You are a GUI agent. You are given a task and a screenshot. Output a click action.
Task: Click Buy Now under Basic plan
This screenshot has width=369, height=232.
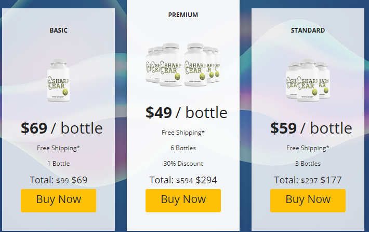click(x=58, y=200)
